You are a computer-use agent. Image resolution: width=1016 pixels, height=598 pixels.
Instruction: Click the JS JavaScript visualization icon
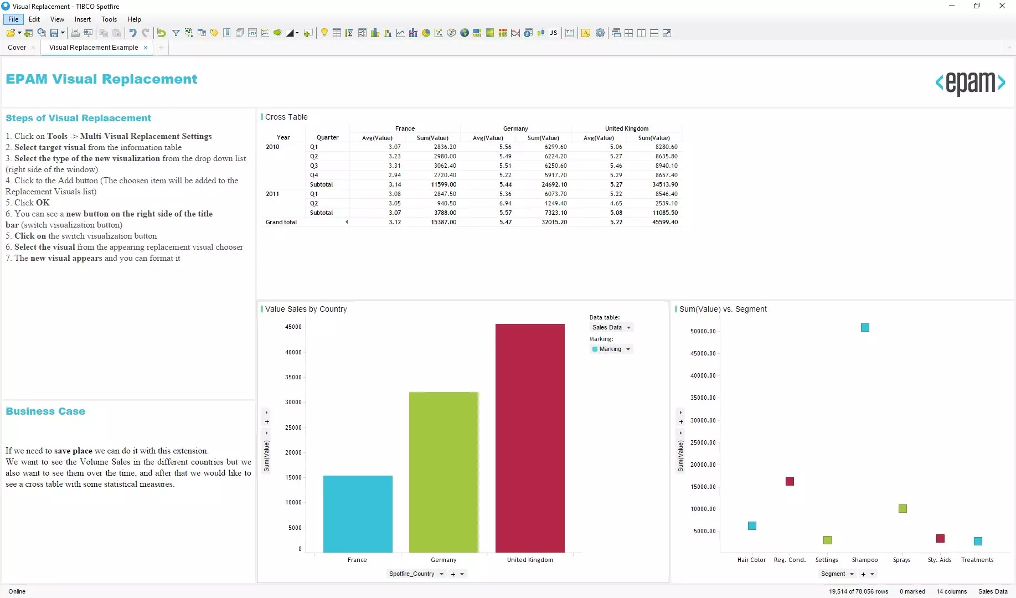point(553,33)
